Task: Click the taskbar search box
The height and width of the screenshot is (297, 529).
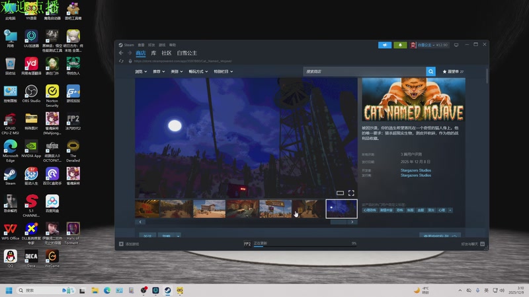Action: point(46,290)
